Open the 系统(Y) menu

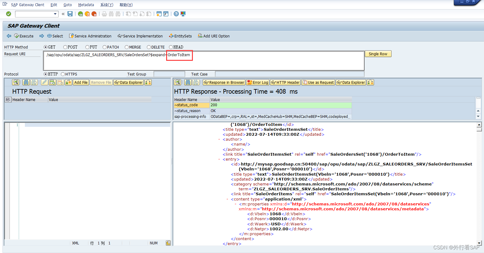tap(107, 5)
